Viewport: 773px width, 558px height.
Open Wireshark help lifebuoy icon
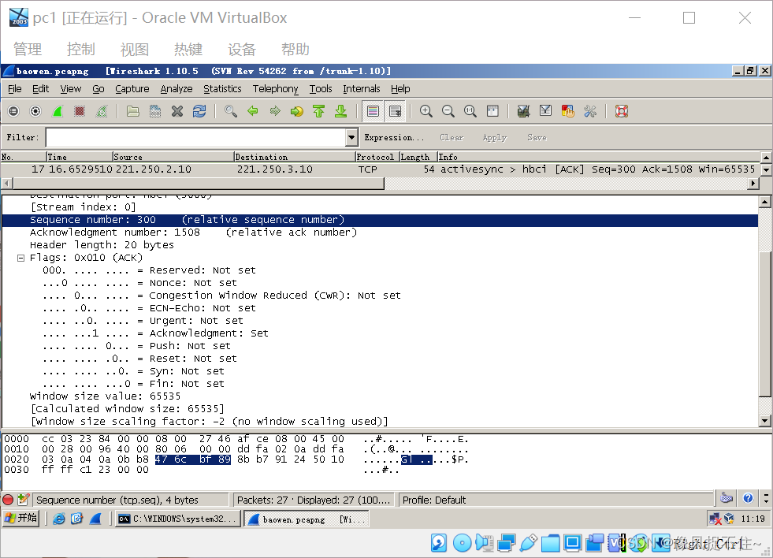point(621,111)
